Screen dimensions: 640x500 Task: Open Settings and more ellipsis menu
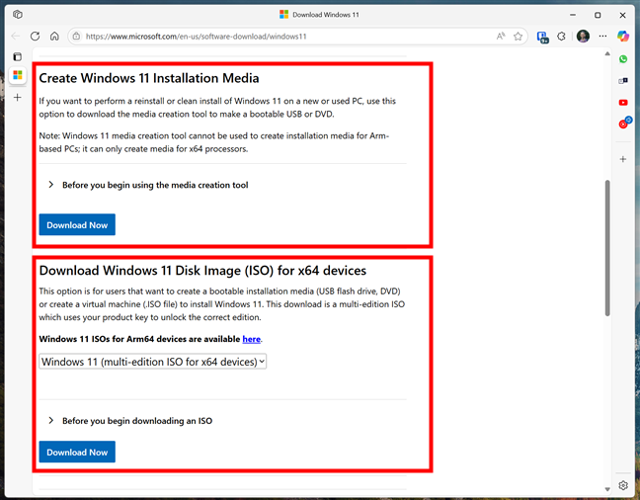[x=602, y=37]
